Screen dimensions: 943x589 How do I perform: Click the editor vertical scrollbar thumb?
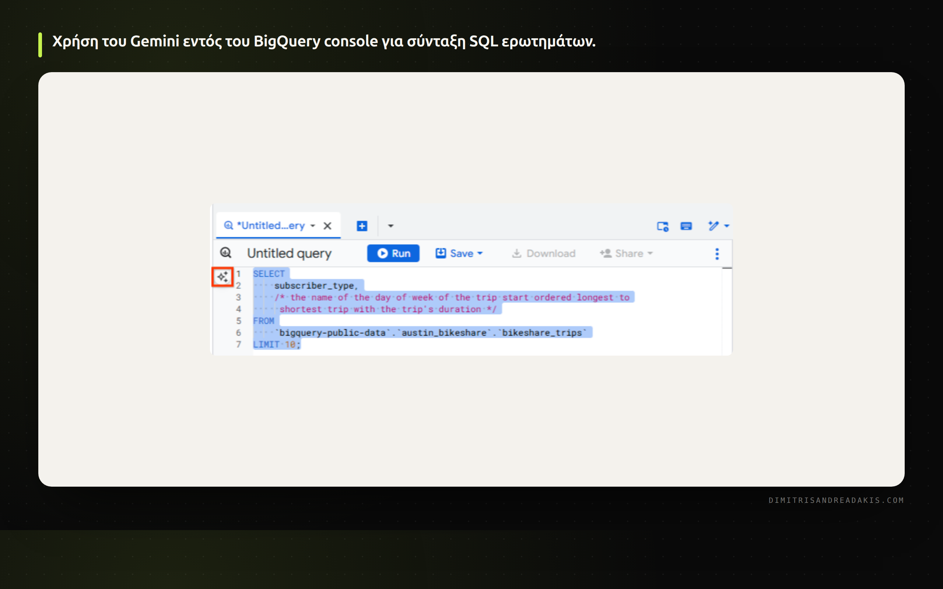pos(727,268)
